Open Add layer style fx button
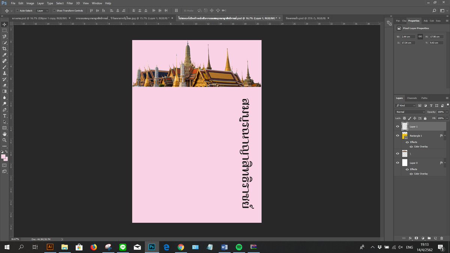450x253 pixels. coord(410,238)
